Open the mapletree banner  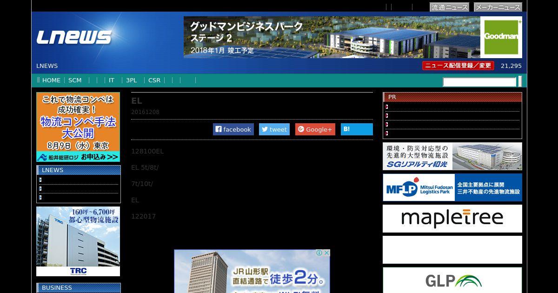tap(452, 219)
